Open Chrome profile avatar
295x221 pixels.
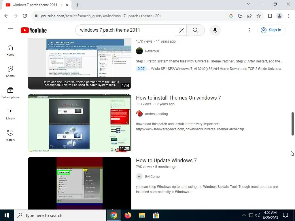point(279,16)
